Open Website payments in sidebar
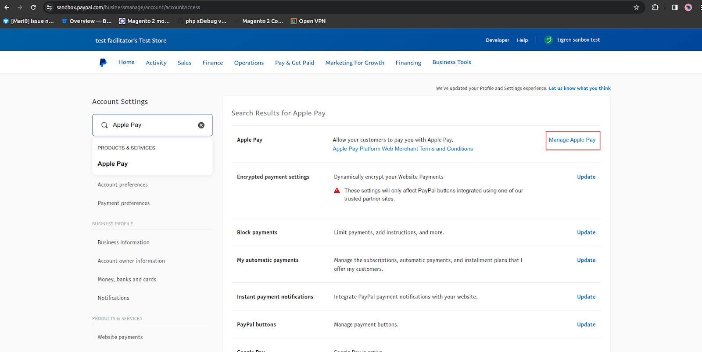Screen dimensions: 702x352 coord(120,337)
